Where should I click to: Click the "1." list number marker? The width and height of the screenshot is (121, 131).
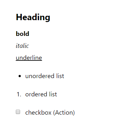pyautogui.click(x=19, y=94)
